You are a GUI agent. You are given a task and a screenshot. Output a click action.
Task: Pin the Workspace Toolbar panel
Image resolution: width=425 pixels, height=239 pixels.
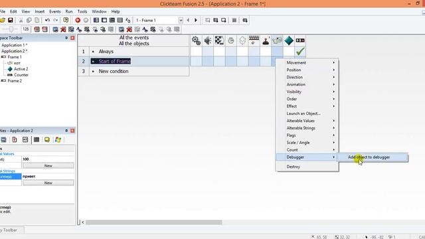point(66,38)
